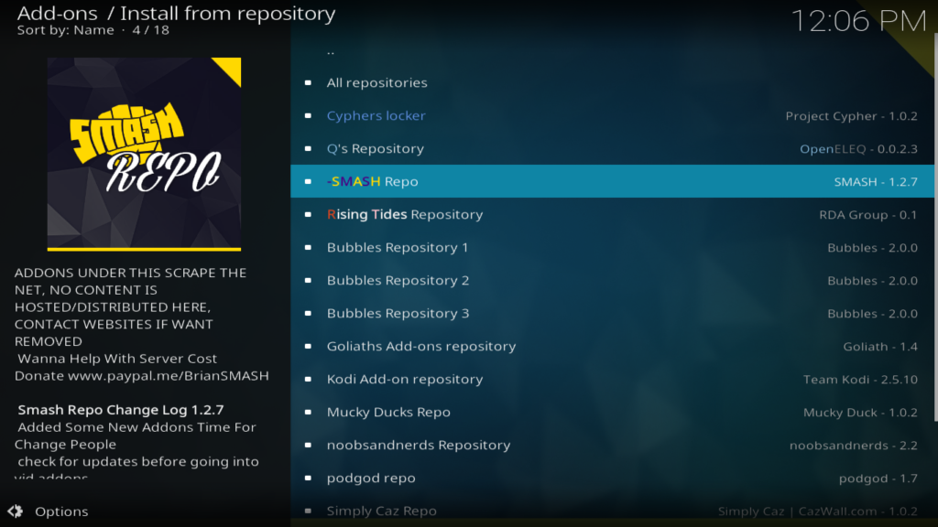Select the SMASH Repo entry
Image resolution: width=938 pixels, height=527 pixels.
[612, 181]
